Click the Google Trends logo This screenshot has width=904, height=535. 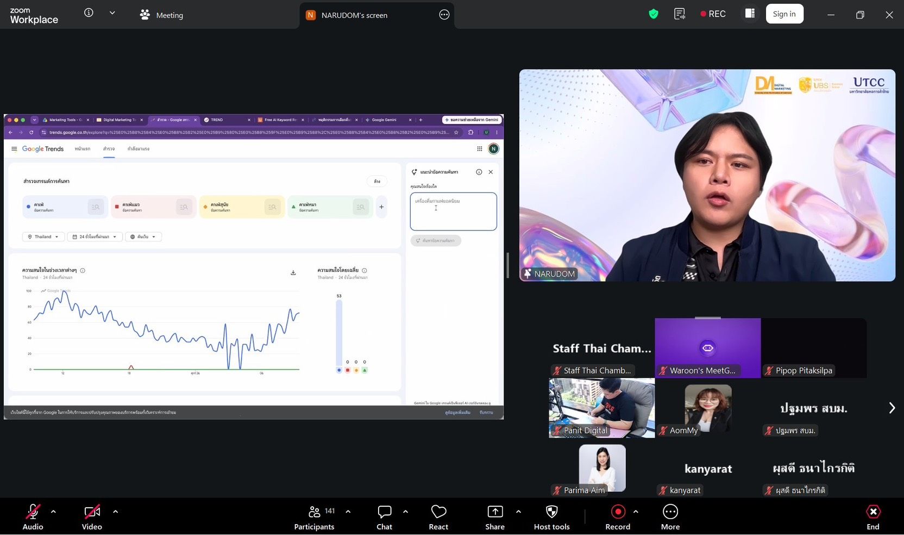(43, 148)
